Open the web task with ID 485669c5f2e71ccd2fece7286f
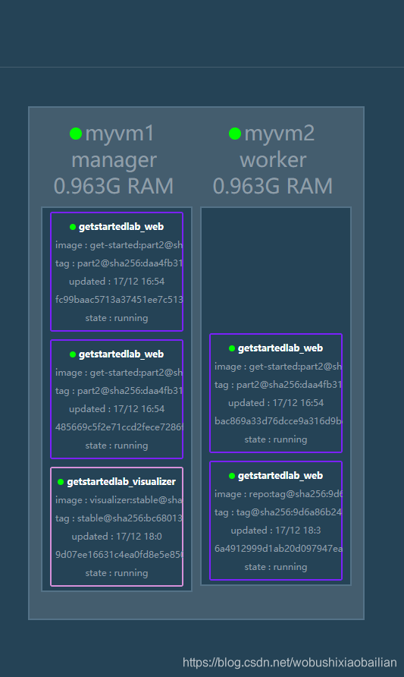 (x=117, y=399)
